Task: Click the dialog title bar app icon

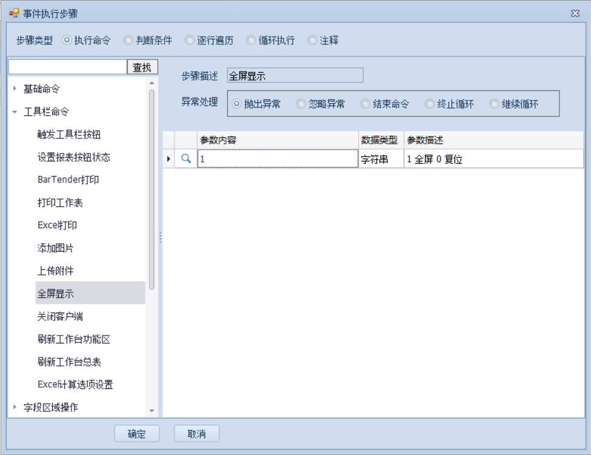Action: (x=14, y=13)
